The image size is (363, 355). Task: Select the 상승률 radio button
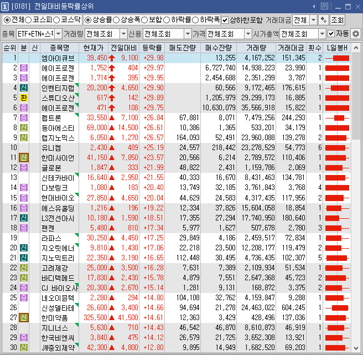point(88,20)
